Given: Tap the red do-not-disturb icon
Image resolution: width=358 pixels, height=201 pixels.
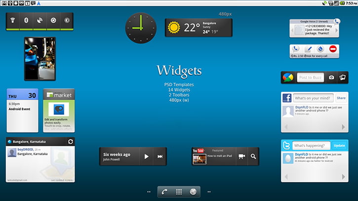Looking at the screenshot, I should (x=333, y=49).
